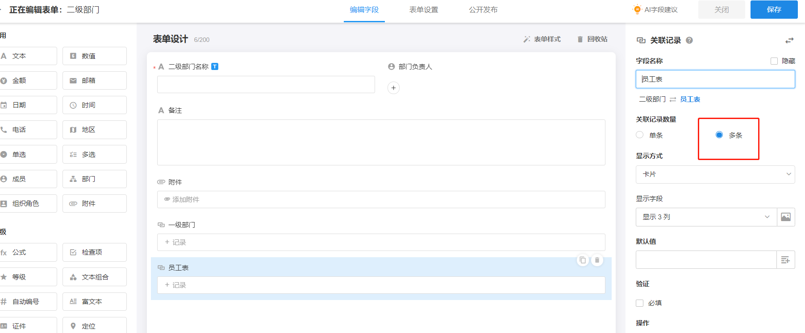The height and width of the screenshot is (333, 805).
Task: Open the 员工表 link
Action: click(x=690, y=99)
